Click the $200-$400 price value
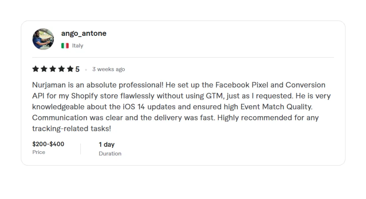 (x=48, y=144)
